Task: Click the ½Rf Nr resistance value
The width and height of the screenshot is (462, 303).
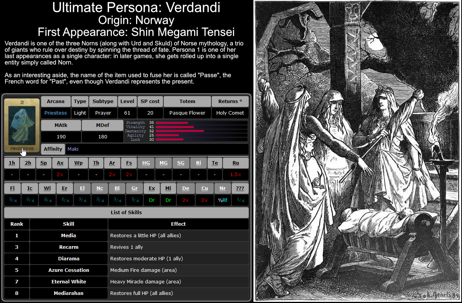Action: point(223,200)
